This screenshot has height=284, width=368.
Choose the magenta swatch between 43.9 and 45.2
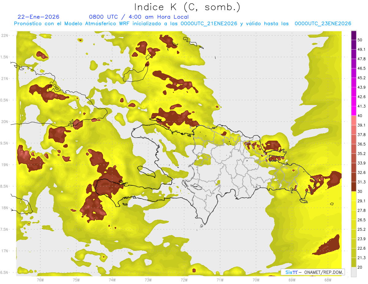point(354,82)
